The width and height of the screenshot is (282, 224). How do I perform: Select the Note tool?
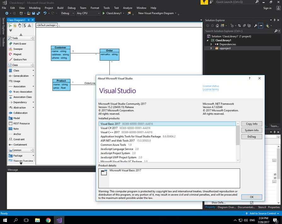(14, 129)
